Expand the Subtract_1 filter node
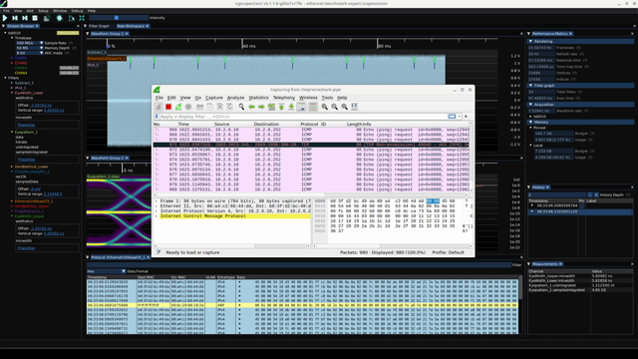The width and height of the screenshot is (638, 359). tap(12, 83)
